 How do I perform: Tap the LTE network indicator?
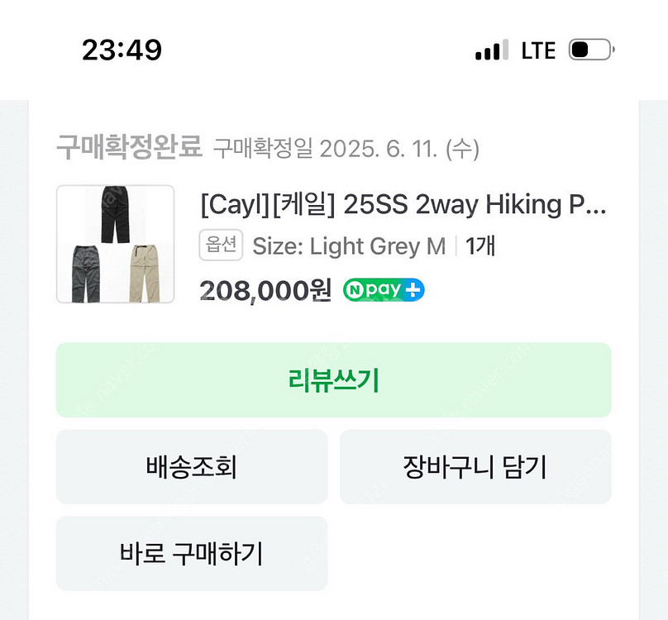[x=538, y=50]
